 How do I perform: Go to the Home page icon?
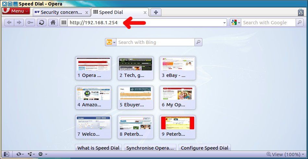(x=53, y=23)
